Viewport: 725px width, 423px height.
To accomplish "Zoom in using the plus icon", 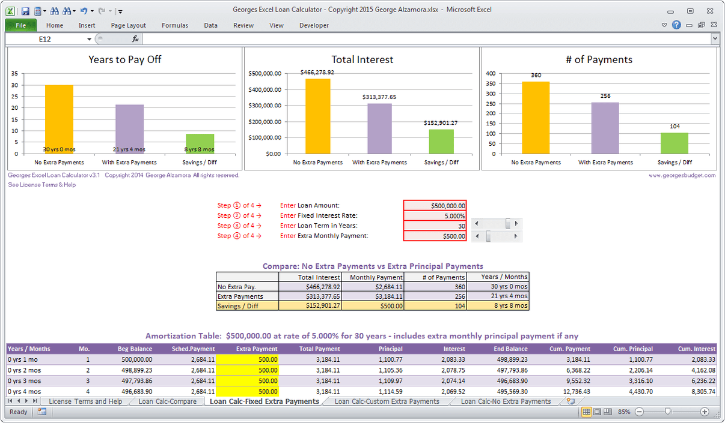I will (703, 412).
